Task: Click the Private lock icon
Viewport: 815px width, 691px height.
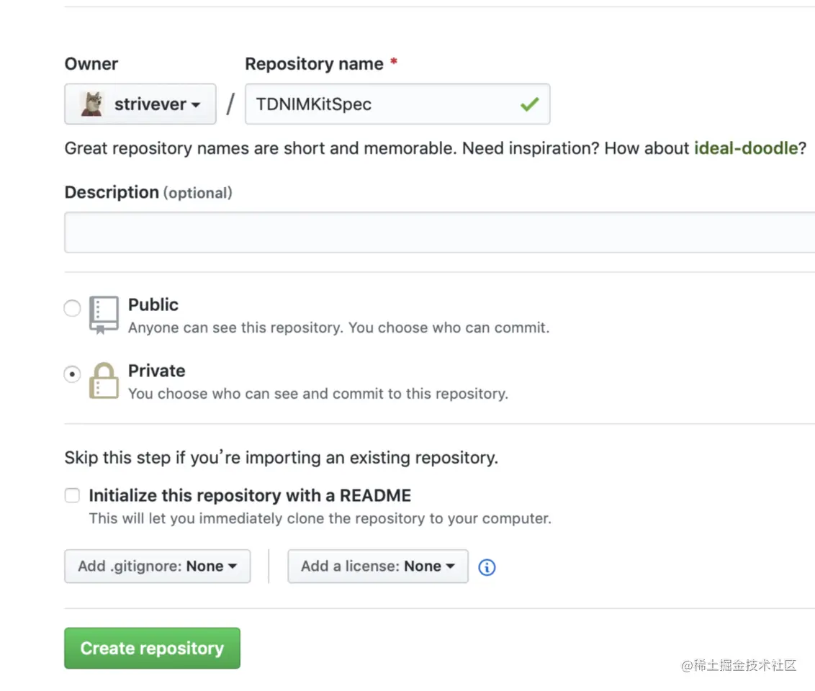Action: [104, 381]
